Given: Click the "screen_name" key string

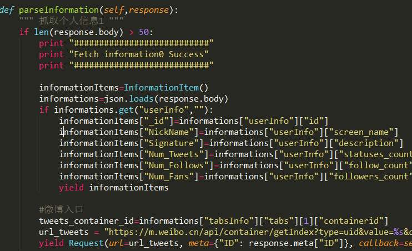Looking at the screenshot, I should [x=361, y=132].
